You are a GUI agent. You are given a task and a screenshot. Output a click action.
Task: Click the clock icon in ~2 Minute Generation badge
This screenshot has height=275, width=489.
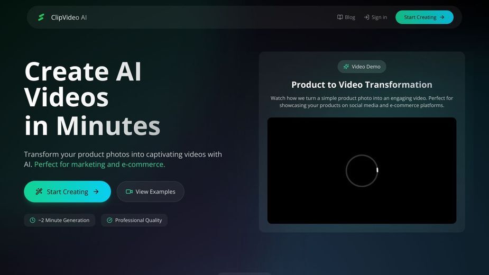click(32, 220)
